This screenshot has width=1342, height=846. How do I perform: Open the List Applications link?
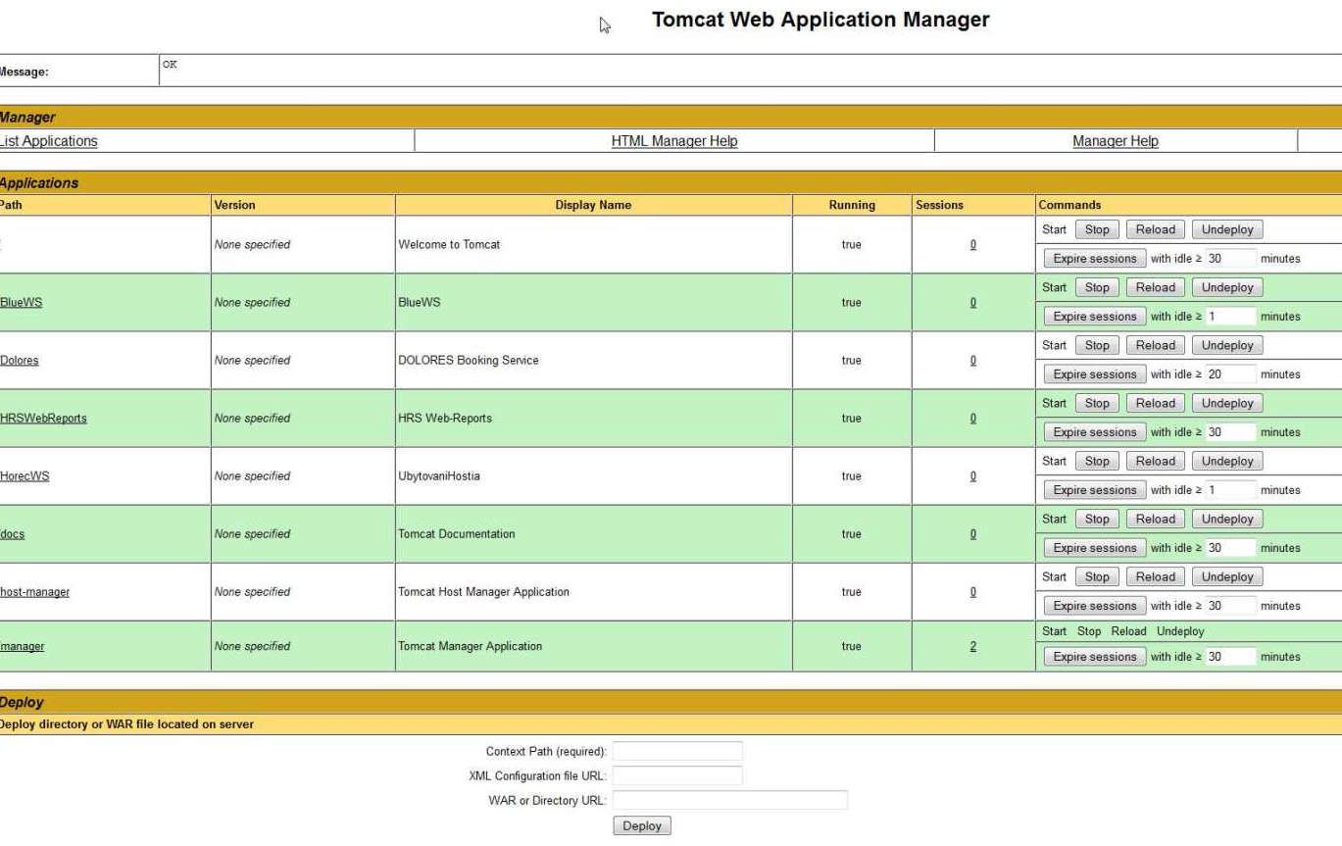[x=49, y=141]
